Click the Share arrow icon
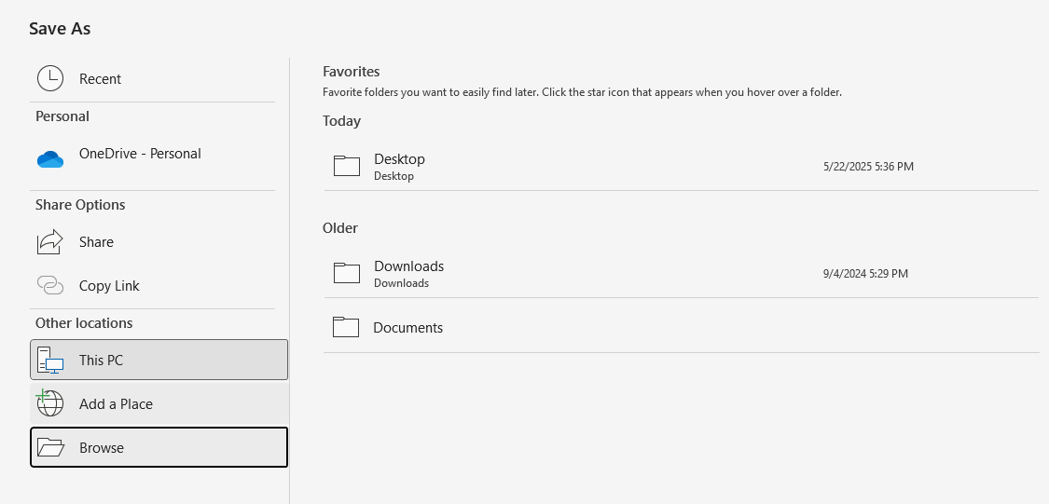The width and height of the screenshot is (1049, 504). (50, 242)
